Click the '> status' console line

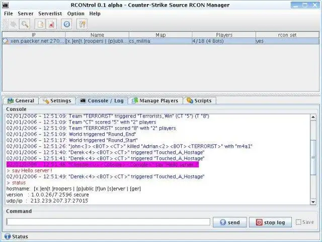point(16,183)
